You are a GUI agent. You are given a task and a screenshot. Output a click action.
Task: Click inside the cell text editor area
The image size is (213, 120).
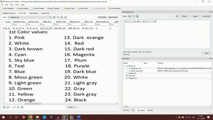167,34
